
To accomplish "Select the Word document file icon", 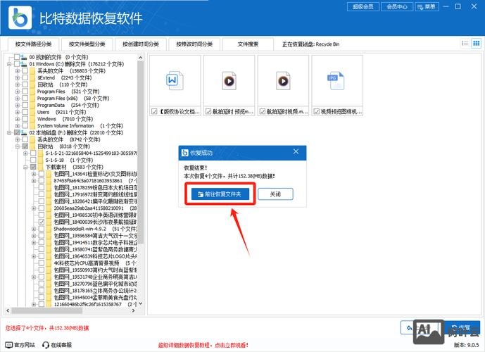I will click(x=175, y=81).
